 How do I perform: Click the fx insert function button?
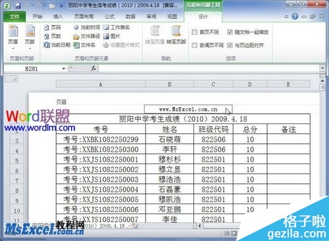point(93,68)
